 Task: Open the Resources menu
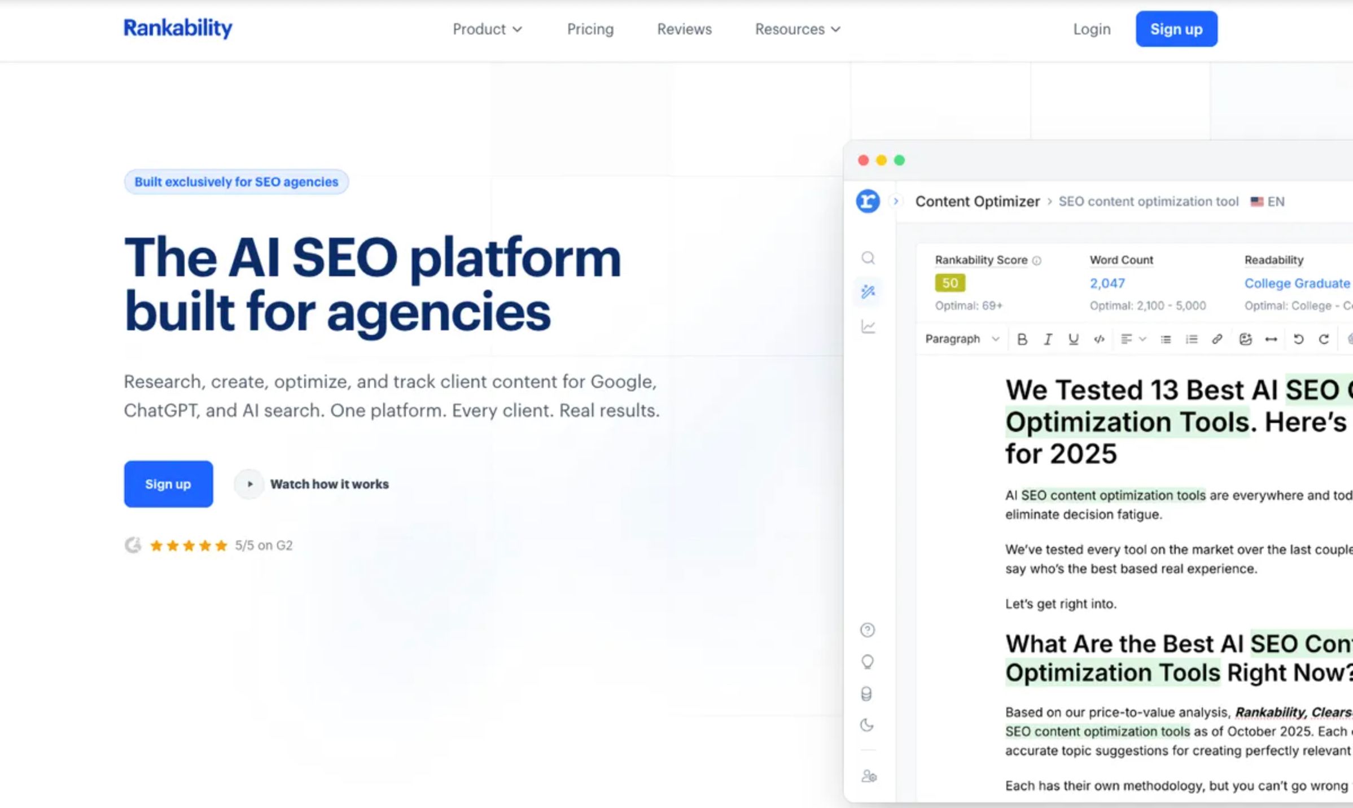pos(796,29)
